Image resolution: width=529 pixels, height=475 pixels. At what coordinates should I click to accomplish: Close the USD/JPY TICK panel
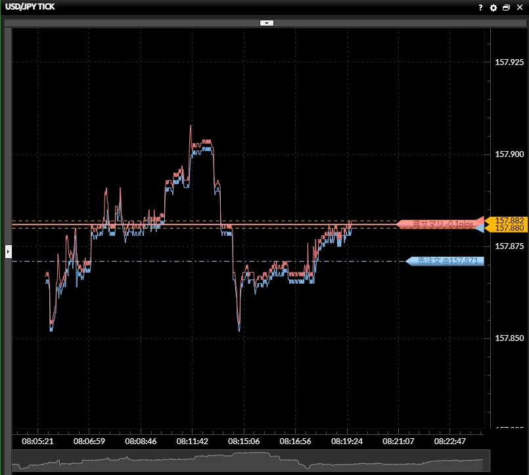[x=520, y=7]
